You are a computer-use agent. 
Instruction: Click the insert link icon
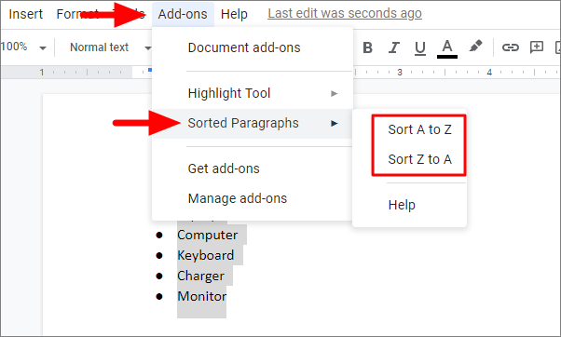(510, 47)
